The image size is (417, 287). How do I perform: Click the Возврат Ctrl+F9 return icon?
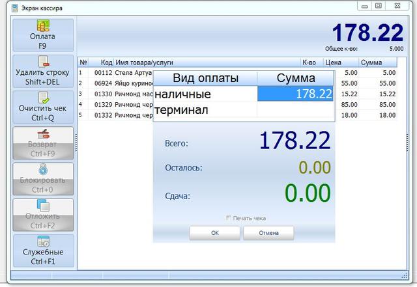[x=44, y=134]
